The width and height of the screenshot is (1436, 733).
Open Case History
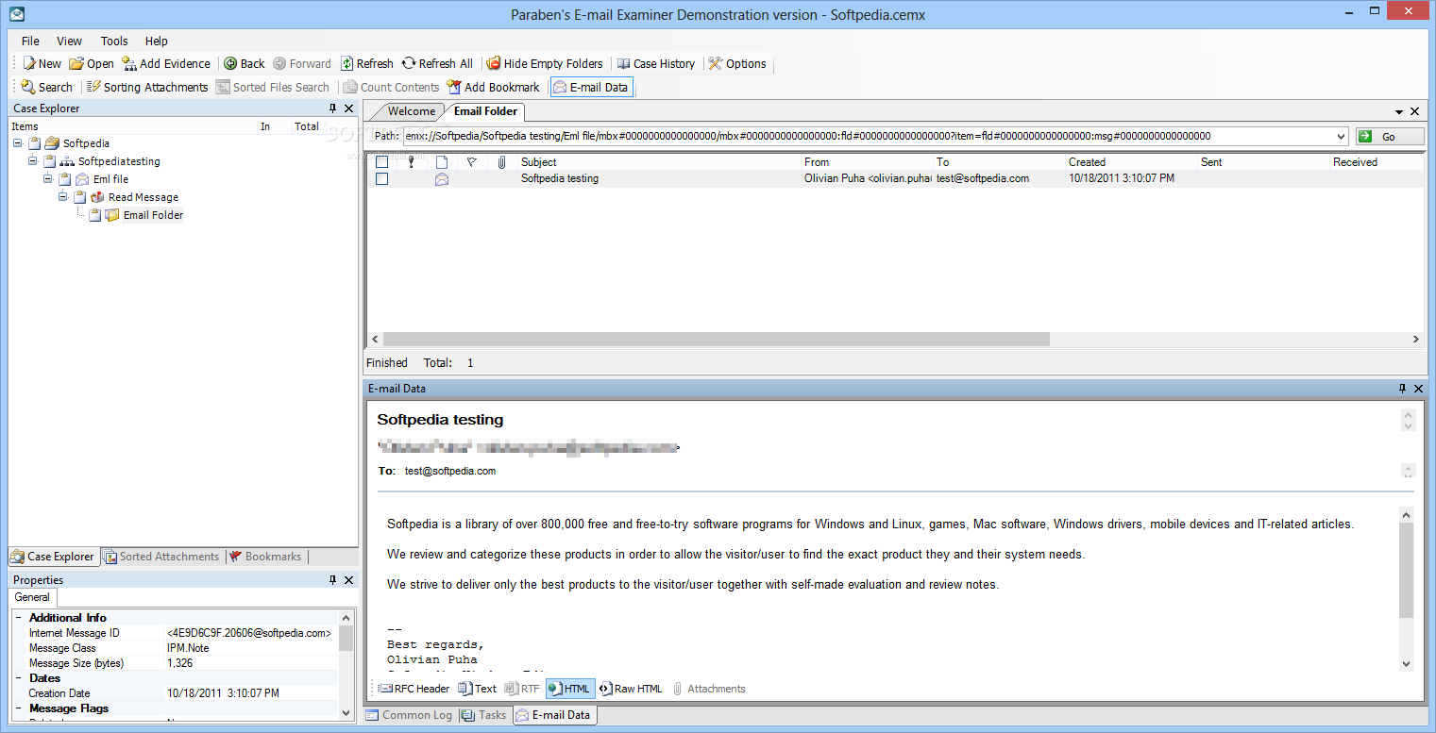coord(656,63)
